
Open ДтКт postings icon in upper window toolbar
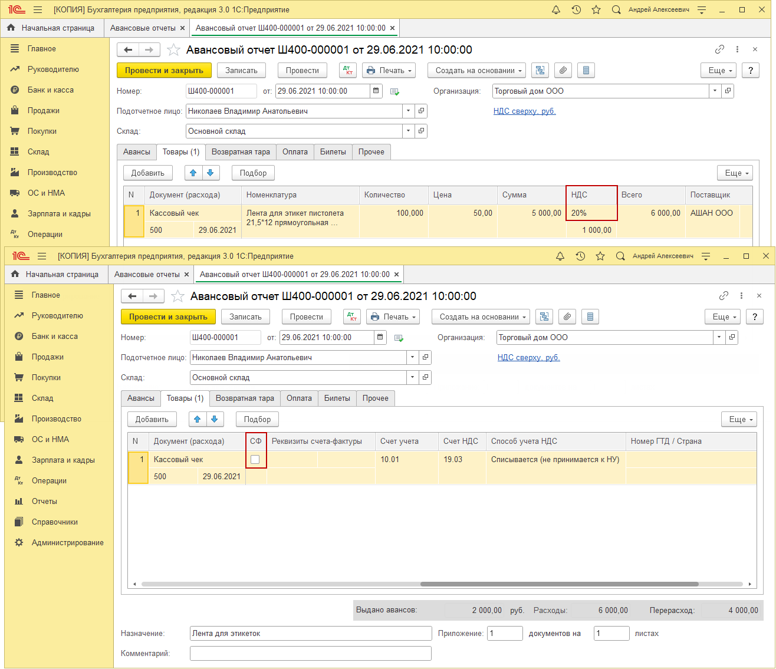(348, 70)
